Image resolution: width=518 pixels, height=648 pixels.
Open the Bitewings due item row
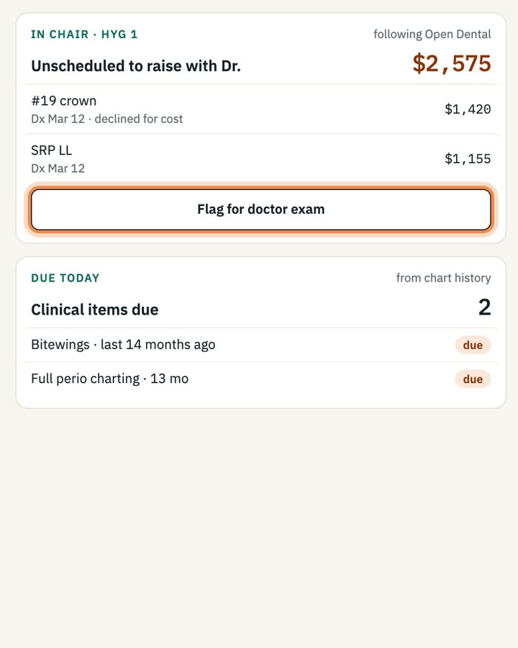point(261,345)
